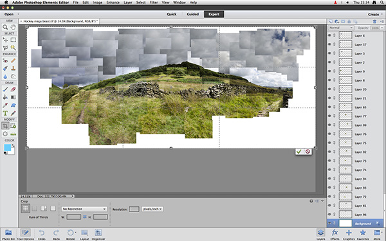Click the Redo button

tap(57, 235)
